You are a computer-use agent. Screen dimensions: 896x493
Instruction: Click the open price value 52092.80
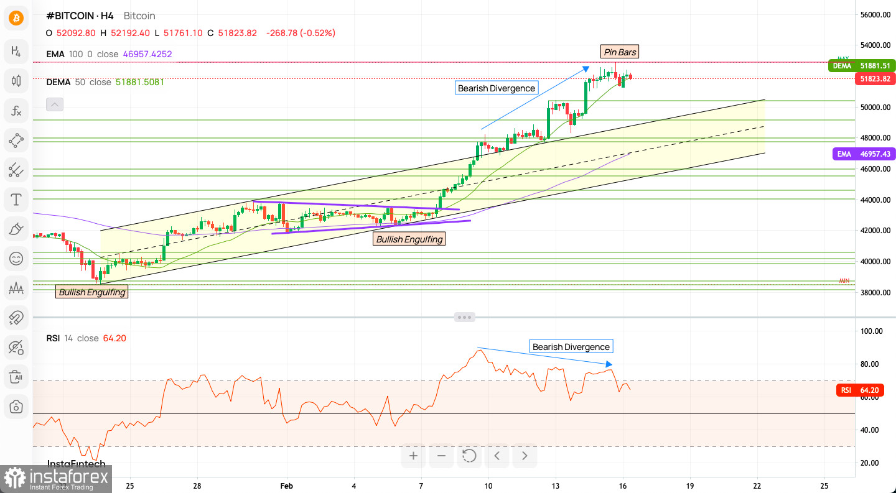75,33
